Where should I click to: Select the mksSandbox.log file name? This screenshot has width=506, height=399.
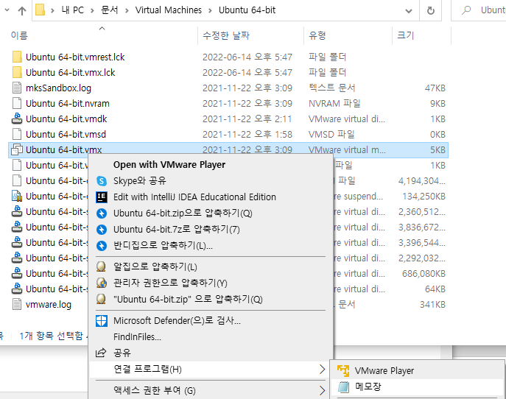point(58,88)
